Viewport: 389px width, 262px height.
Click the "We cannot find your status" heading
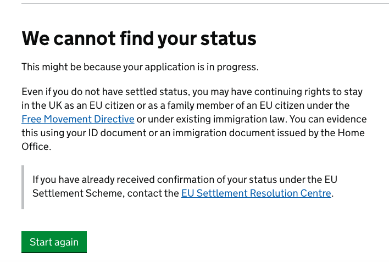pos(139,38)
